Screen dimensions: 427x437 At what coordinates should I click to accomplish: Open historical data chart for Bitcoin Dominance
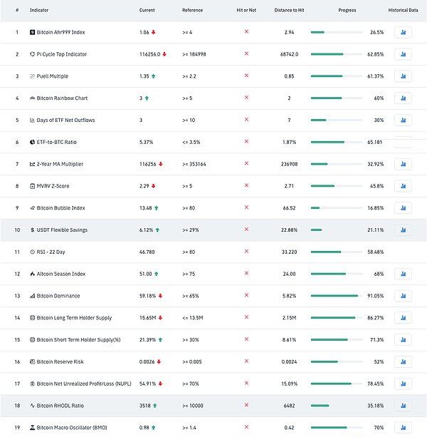pos(403,296)
